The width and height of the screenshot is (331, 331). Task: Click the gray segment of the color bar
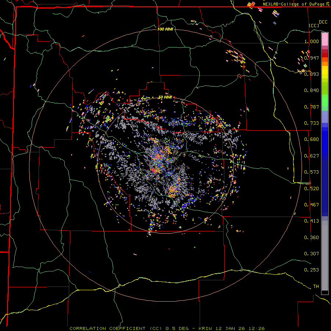[325, 256]
